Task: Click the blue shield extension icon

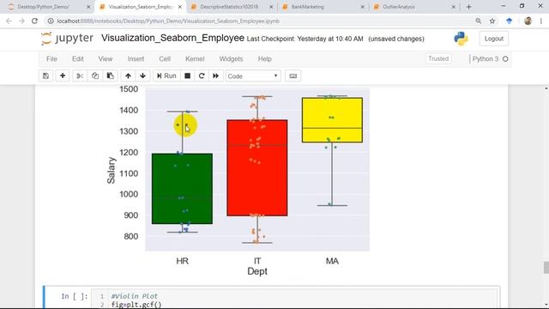Action: click(x=510, y=21)
